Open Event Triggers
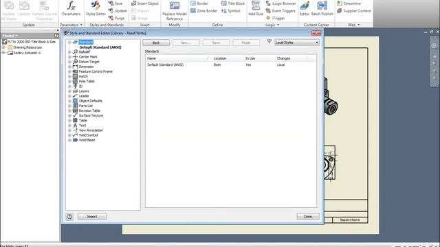 (280, 11)
